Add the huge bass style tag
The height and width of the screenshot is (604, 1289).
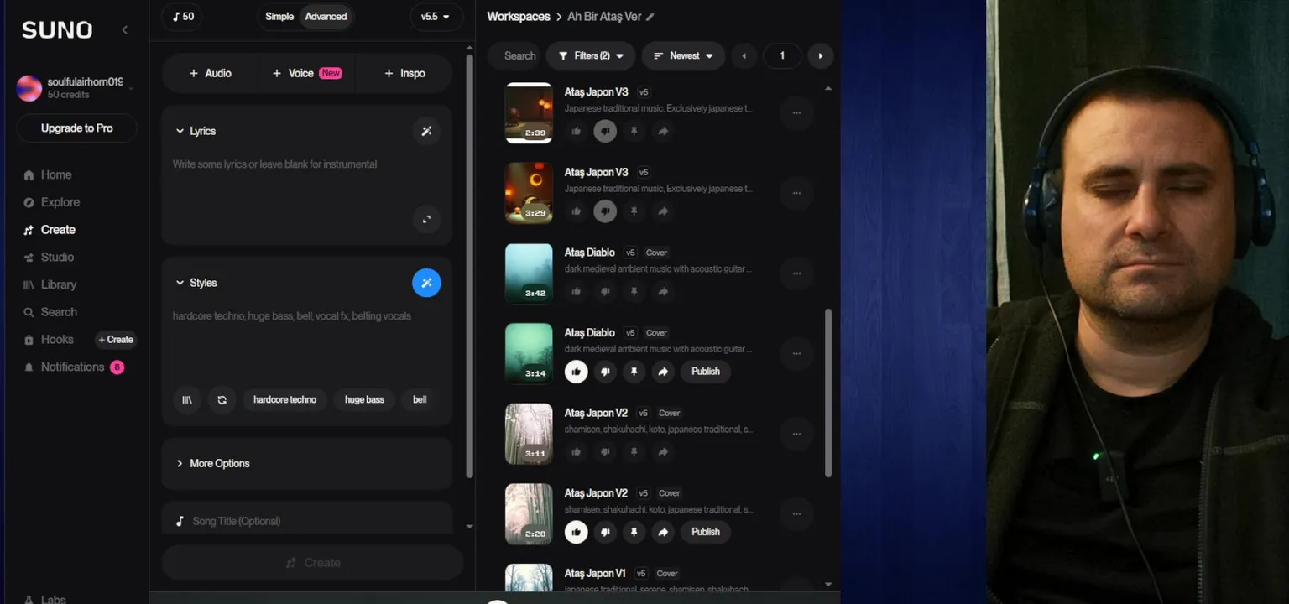click(364, 400)
